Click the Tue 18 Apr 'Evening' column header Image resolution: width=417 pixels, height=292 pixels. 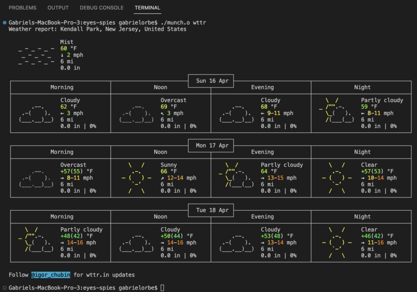(x=262, y=217)
